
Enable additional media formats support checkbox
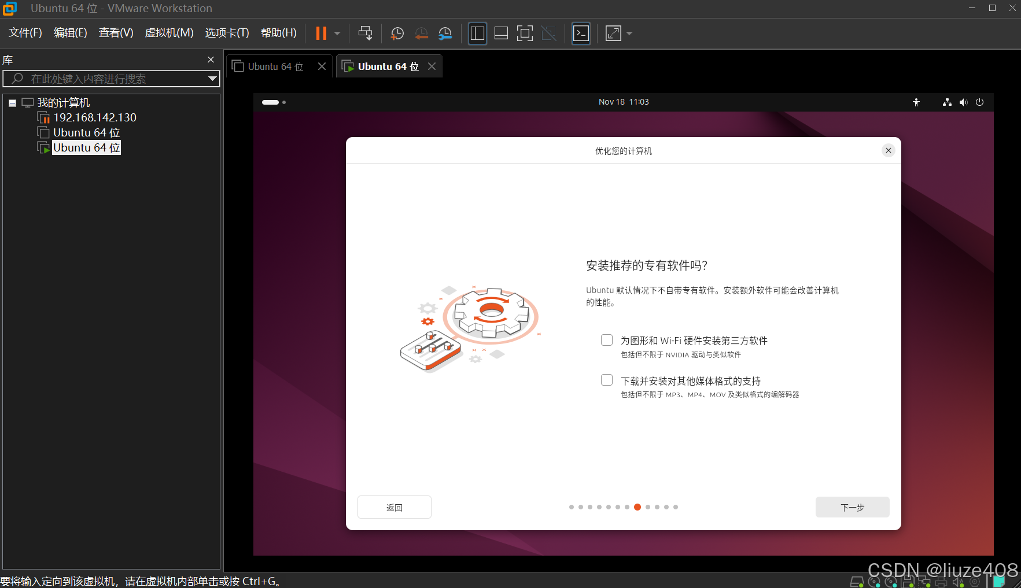tap(607, 380)
